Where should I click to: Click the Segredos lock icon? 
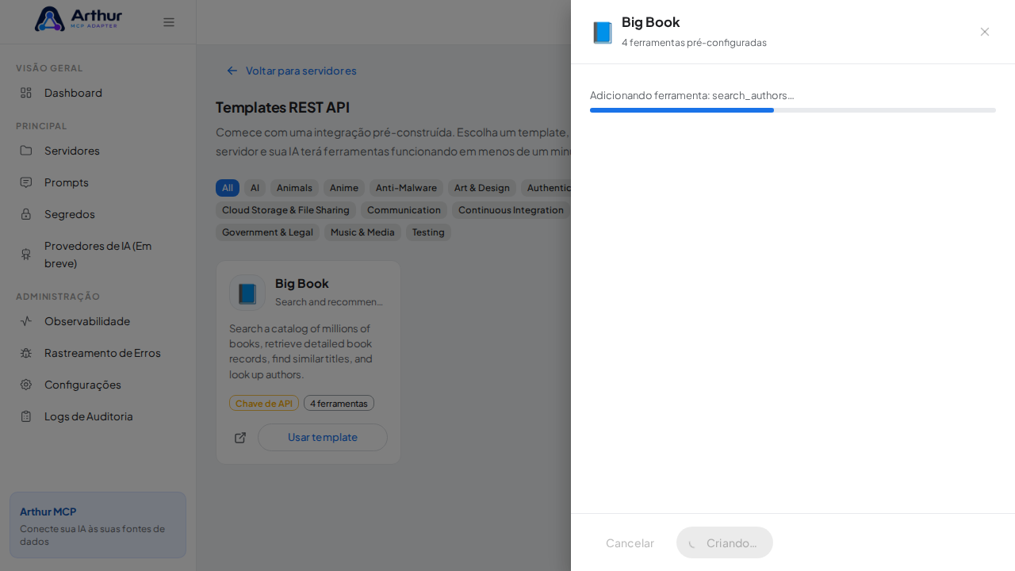point(26,214)
